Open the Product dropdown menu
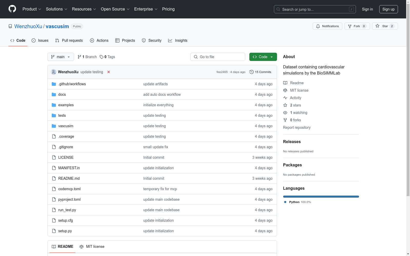 pos(32,9)
